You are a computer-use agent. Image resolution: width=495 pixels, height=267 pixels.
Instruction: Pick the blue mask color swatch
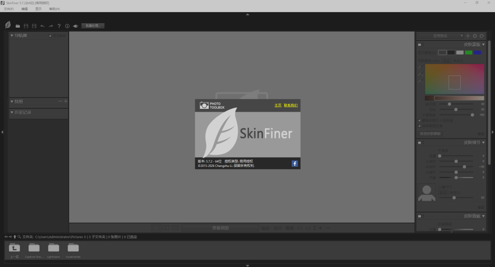(x=477, y=52)
